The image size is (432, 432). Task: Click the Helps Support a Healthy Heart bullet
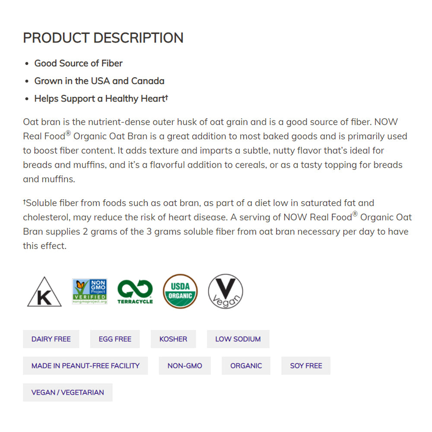coord(101,99)
